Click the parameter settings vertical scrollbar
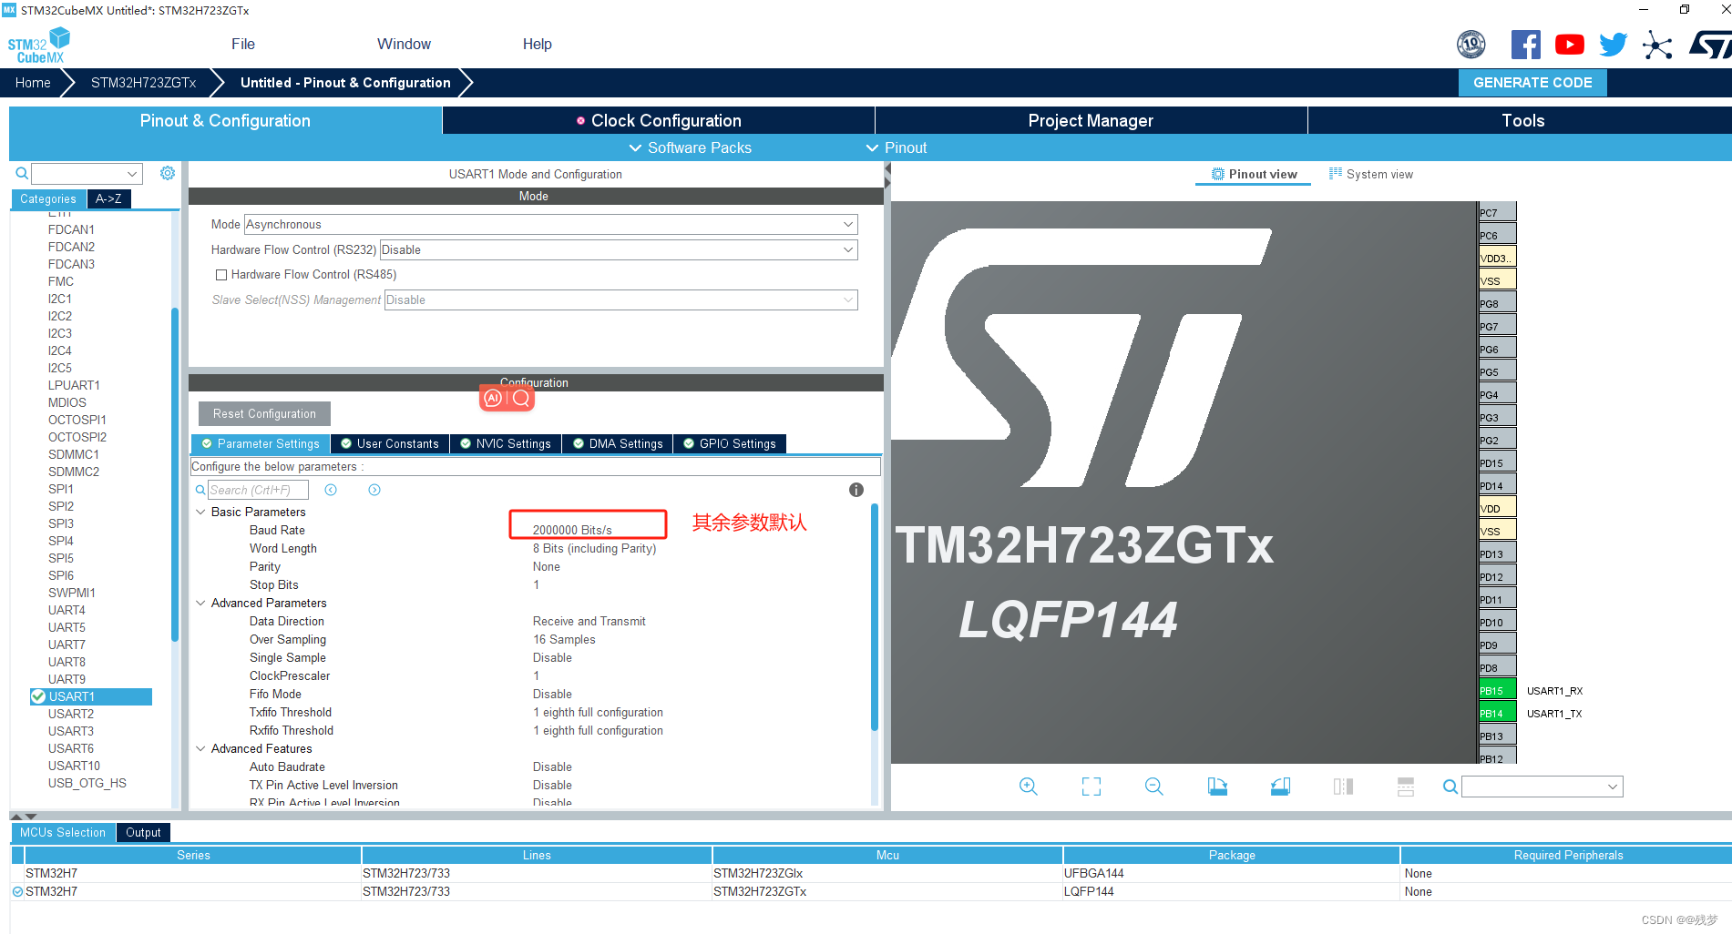This screenshot has height=934, width=1732. coord(875,617)
